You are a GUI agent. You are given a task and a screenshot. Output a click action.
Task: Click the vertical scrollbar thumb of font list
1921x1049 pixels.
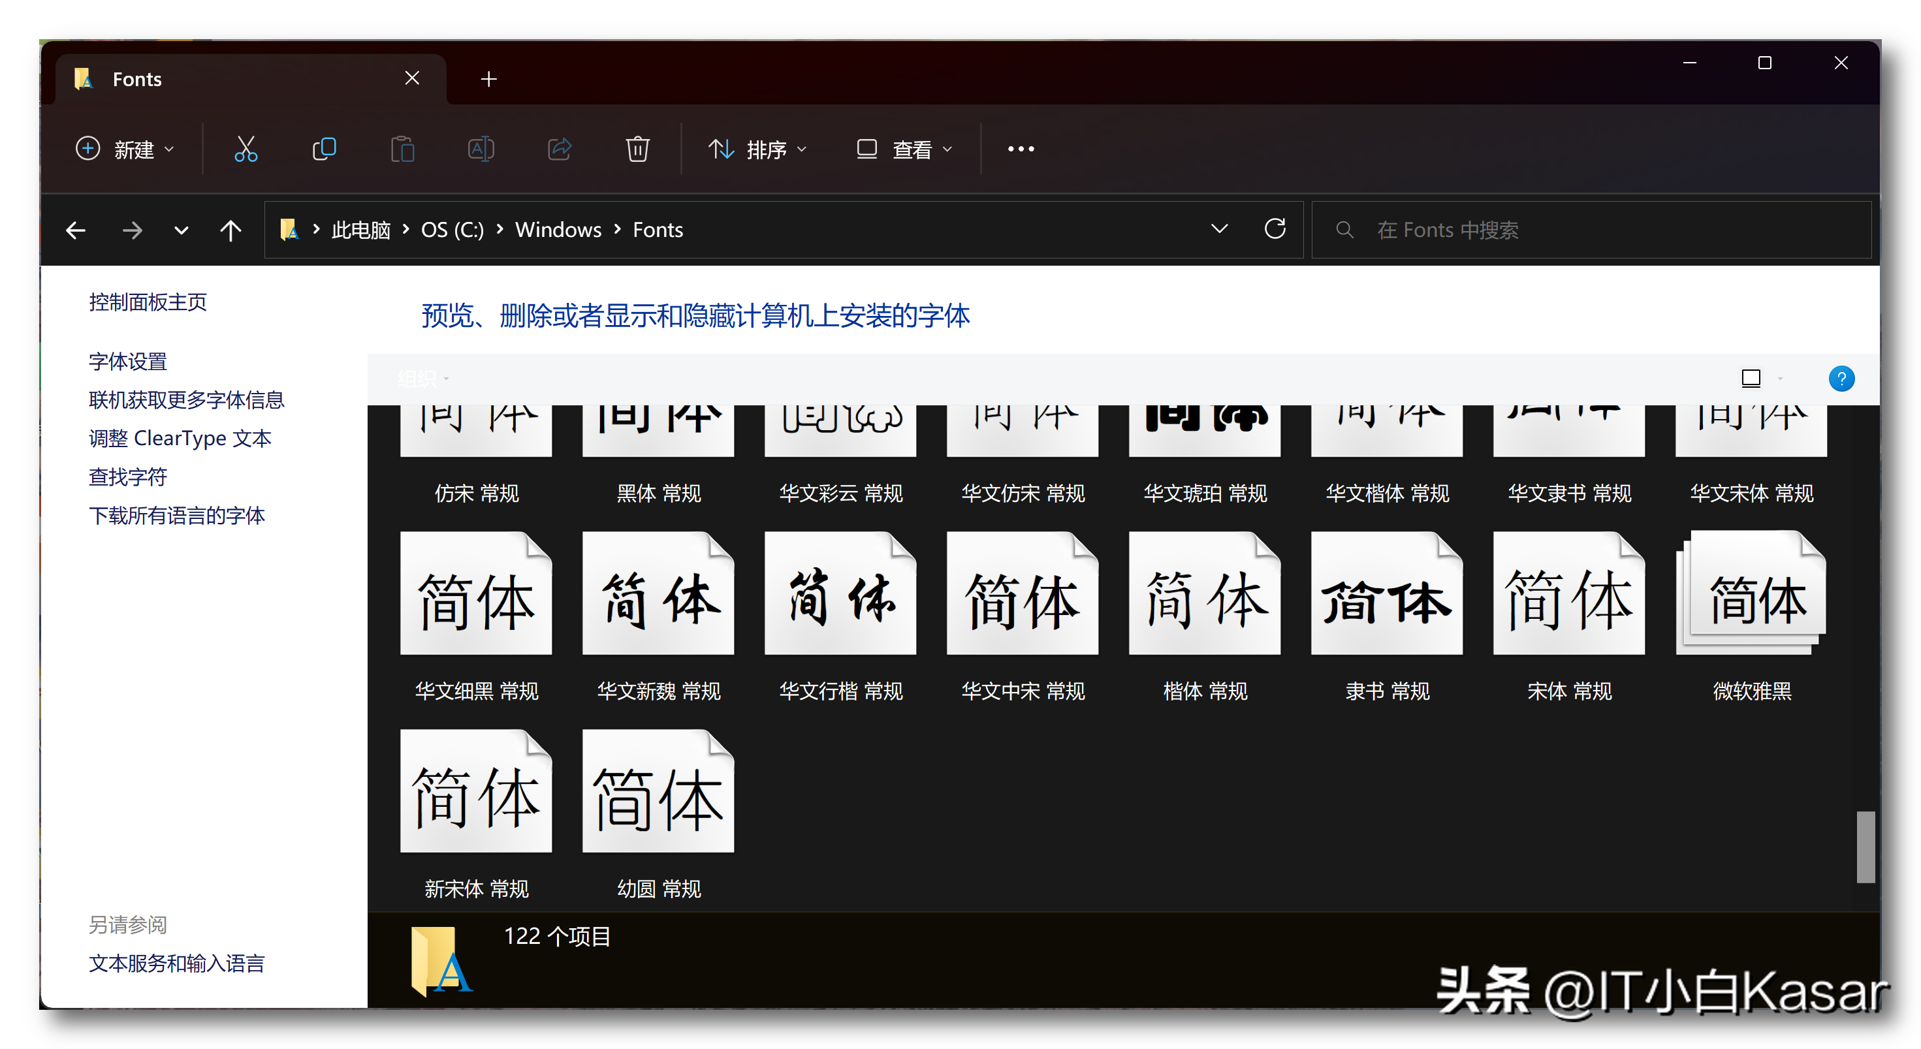[x=1865, y=847]
